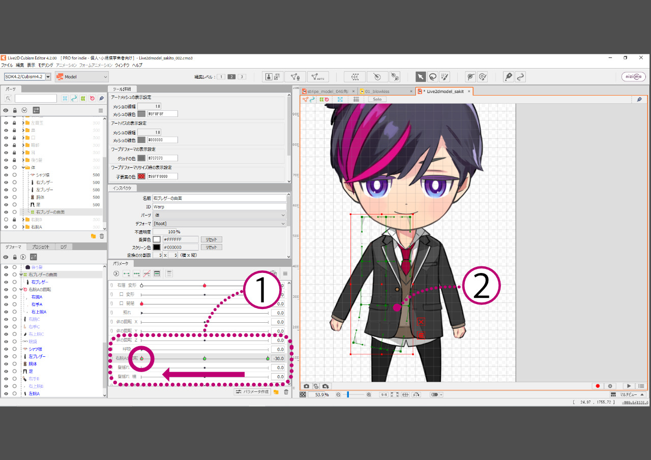
Task: Click the nizima logo button
Action: click(x=634, y=77)
